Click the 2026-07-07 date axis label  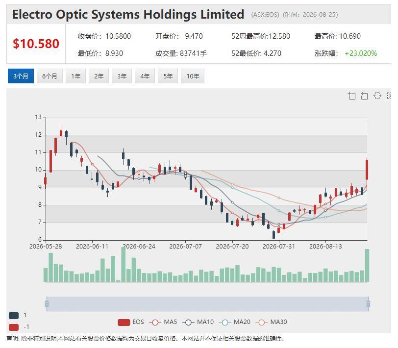(x=186, y=247)
